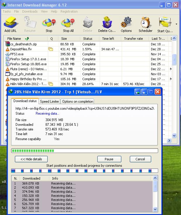Switch to Options on completion tab
The width and height of the screenshot is (181, 215).
[77, 102]
